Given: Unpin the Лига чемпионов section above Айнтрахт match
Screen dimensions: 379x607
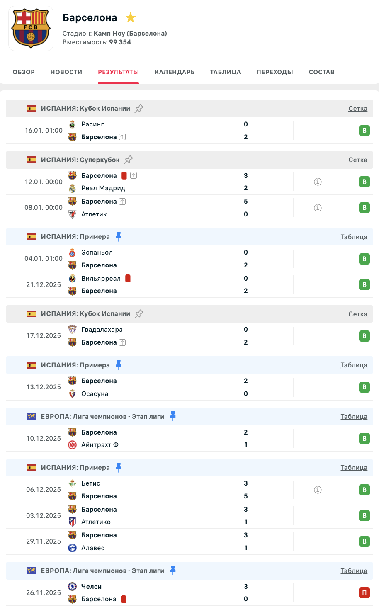Looking at the screenshot, I should (x=173, y=416).
